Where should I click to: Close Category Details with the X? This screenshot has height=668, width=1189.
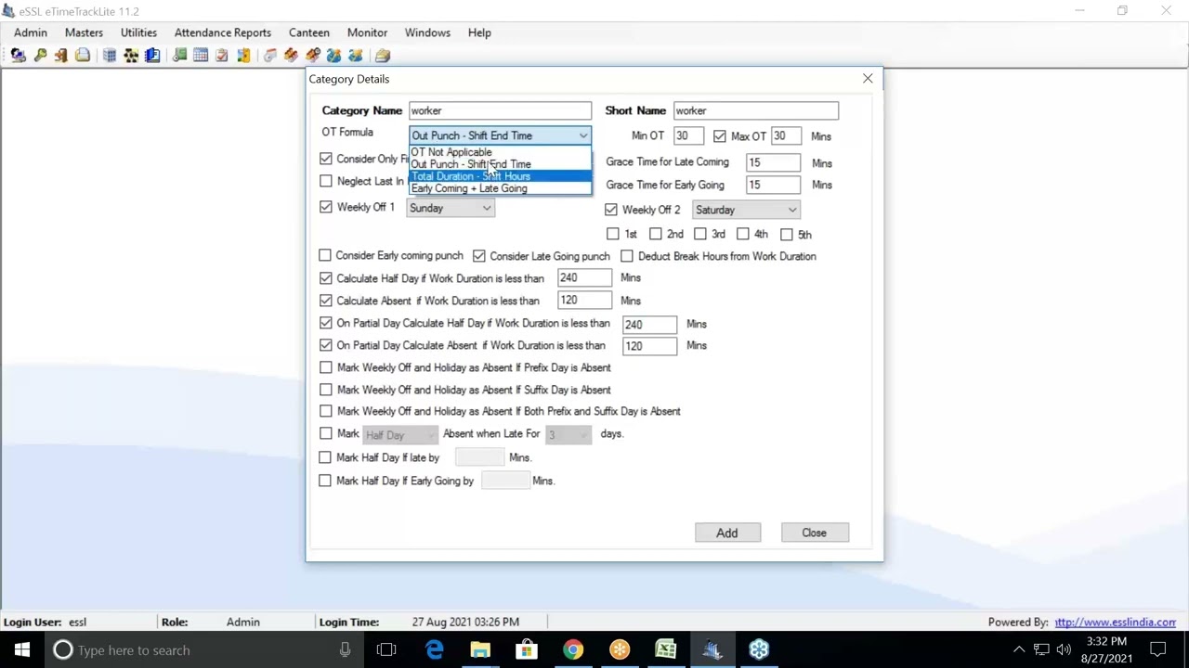[868, 79]
